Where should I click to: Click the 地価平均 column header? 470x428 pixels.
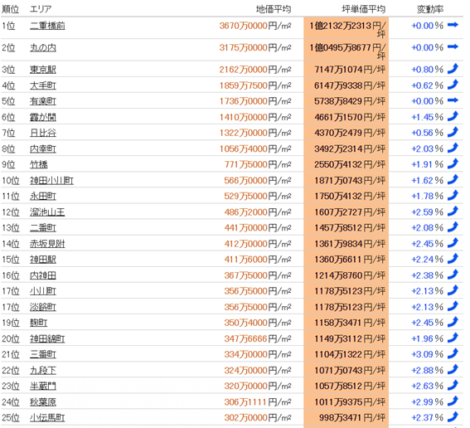[274, 9]
